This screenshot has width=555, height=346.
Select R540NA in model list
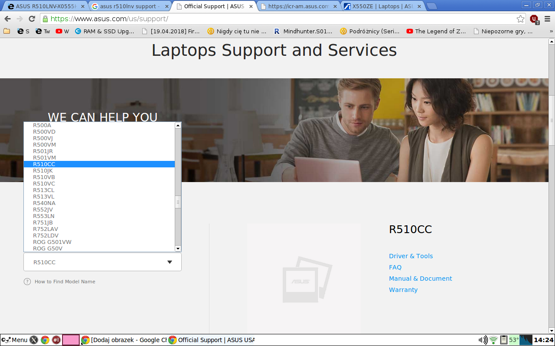(99, 203)
